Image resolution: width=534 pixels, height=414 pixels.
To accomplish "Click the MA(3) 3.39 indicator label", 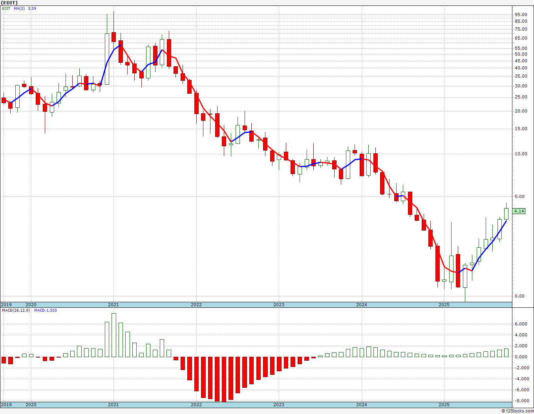I will click(25, 8).
